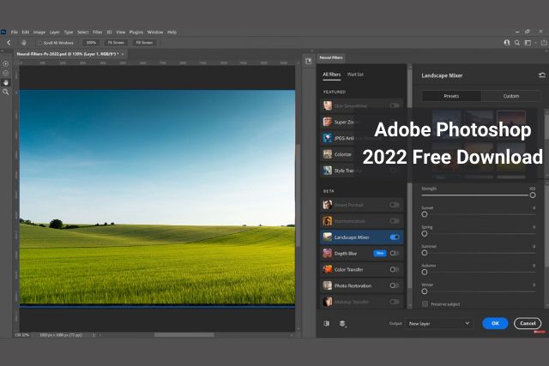Viewport: 549px width, 366px height.
Task: Click the Smart Portrait filter thumbnail icon
Action: (328, 205)
